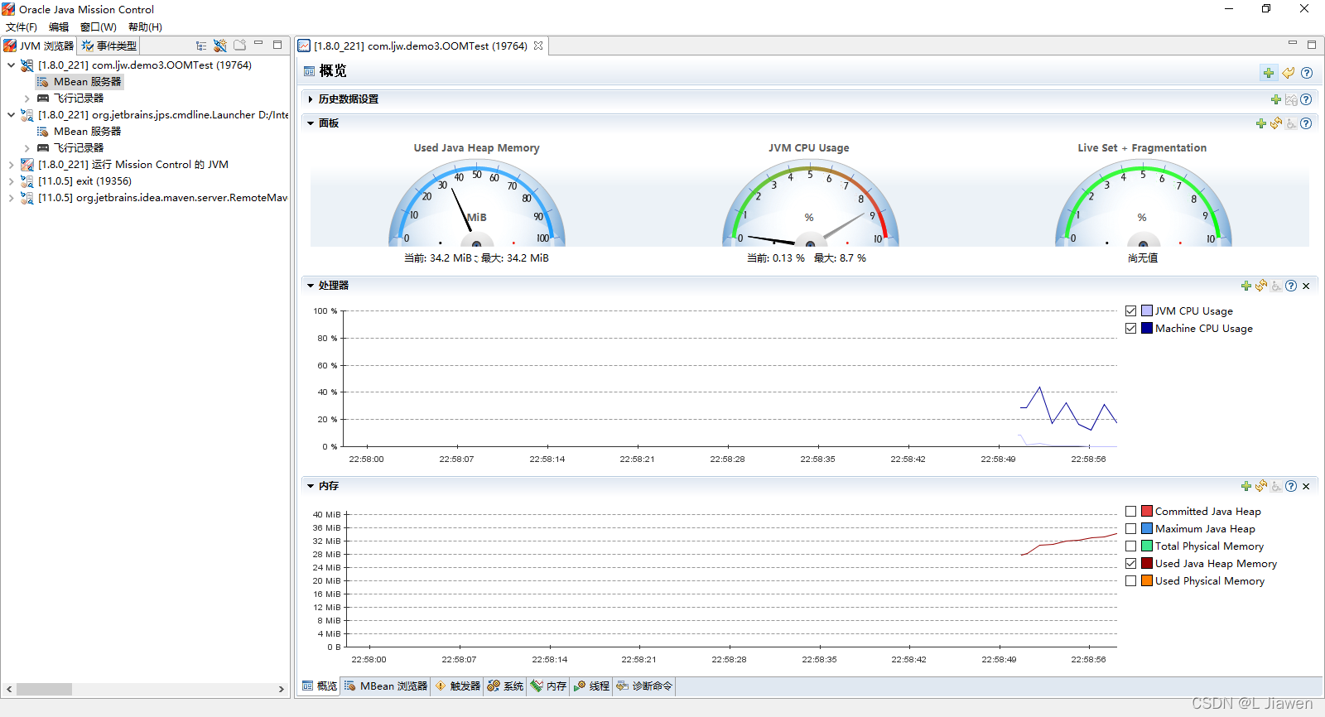Switch to JVM 浏览器 tab
1325x717 pixels.
(39, 46)
